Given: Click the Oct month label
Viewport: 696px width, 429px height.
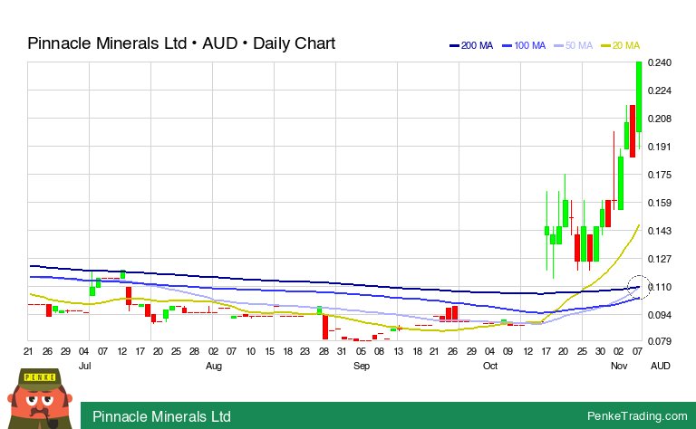Looking at the screenshot, I should tap(490, 366).
